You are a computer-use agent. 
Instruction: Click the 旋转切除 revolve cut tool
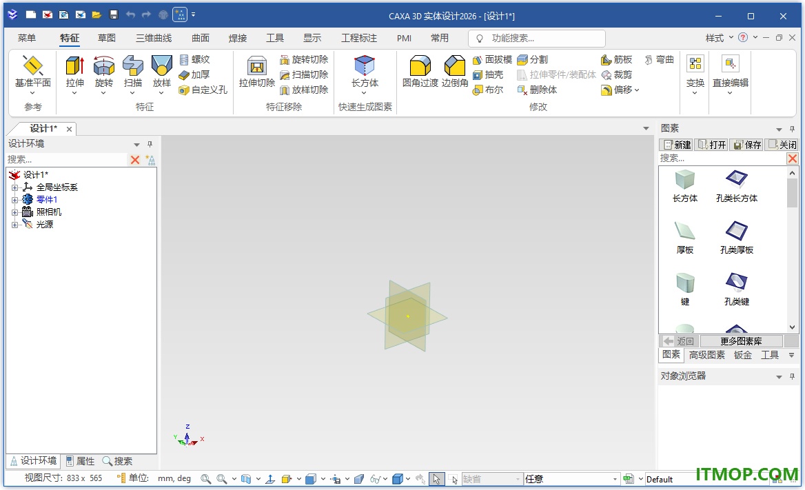304,59
